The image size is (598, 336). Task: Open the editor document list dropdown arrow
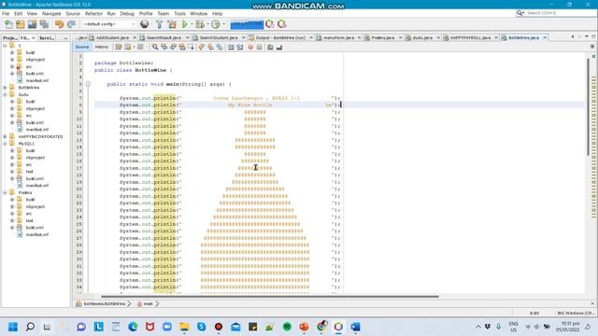pos(587,37)
